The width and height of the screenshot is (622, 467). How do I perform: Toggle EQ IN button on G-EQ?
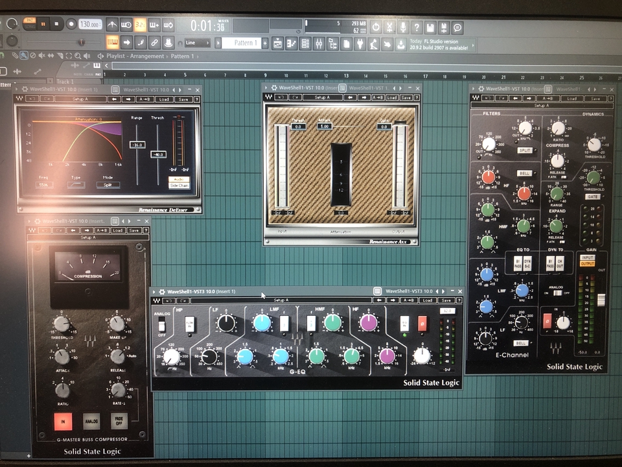pyautogui.click(x=404, y=324)
